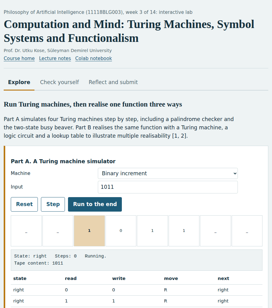Click the "Running." status text

pyautogui.click(x=96, y=256)
